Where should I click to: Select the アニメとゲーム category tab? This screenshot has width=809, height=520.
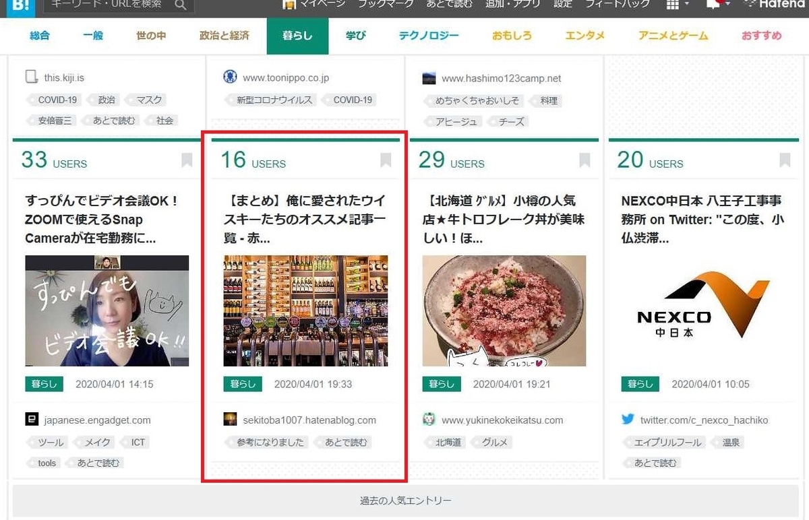point(673,36)
